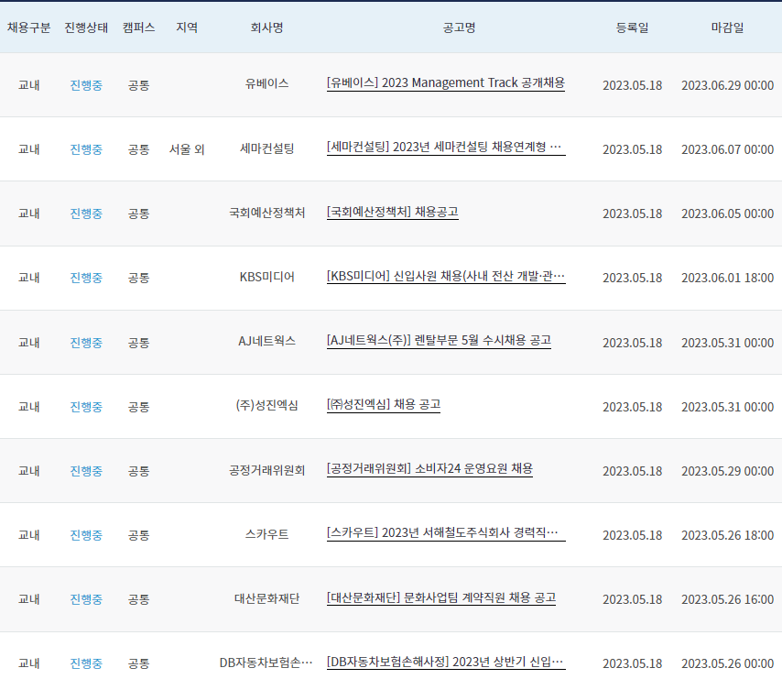Image resolution: width=782 pixels, height=690 pixels.
Task: Click deadline 2023.06.29 00:00
Action: tap(727, 85)
